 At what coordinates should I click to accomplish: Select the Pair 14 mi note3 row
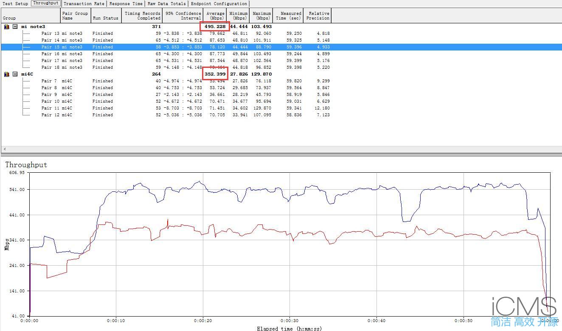tap(281, 40)
